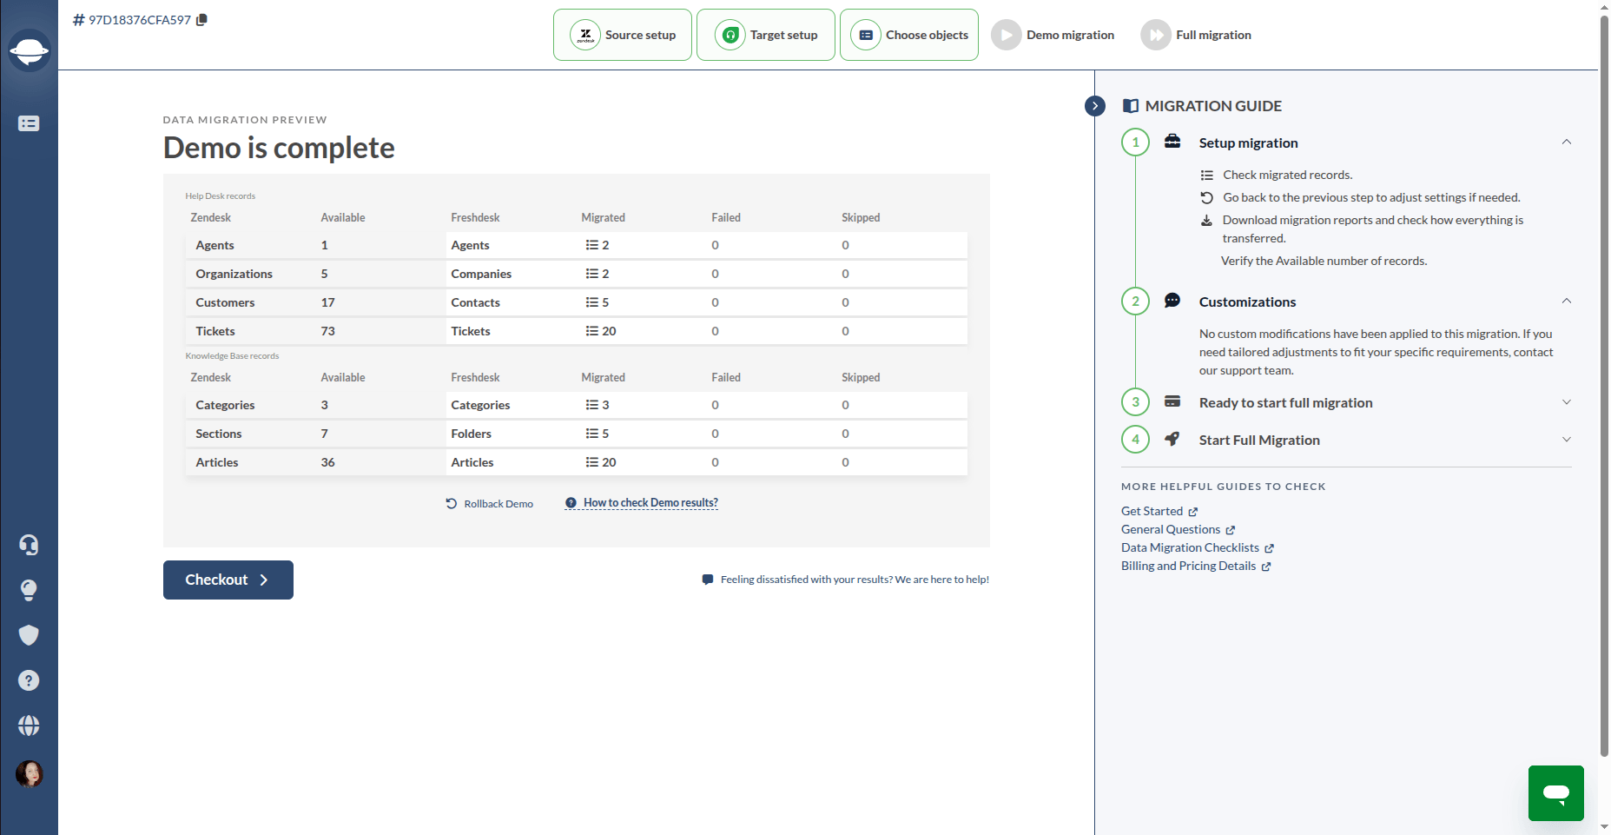The height and width of the screenshot is (835, 1611).
Task: Click the Setup migration briefcase icon
Action: (x=1172, y=142)
